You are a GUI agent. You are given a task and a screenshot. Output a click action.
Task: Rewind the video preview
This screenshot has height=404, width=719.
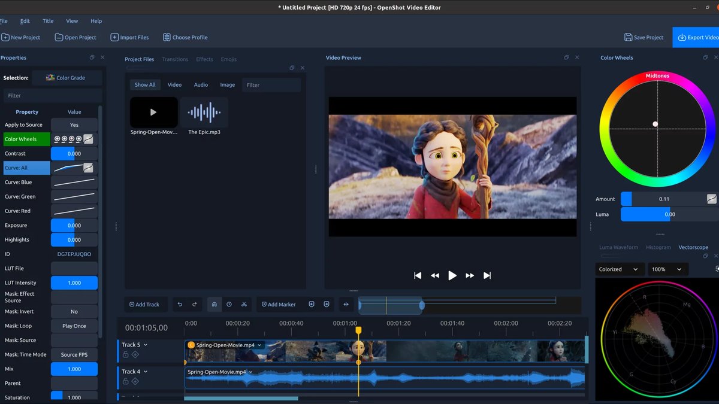pos(435,275)
